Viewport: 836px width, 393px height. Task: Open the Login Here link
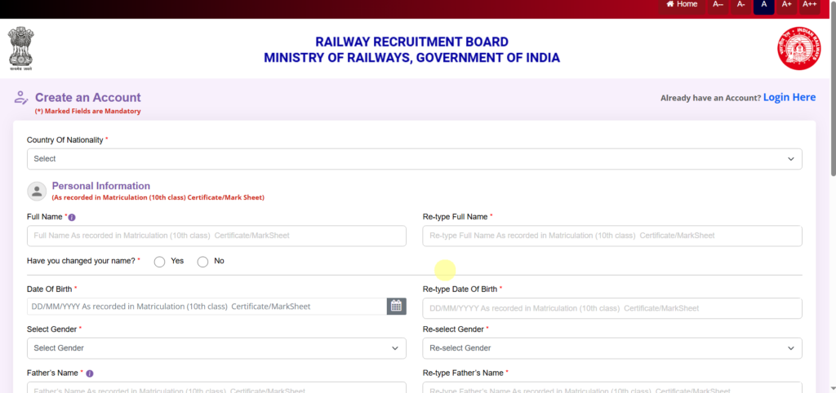(789, 98)
